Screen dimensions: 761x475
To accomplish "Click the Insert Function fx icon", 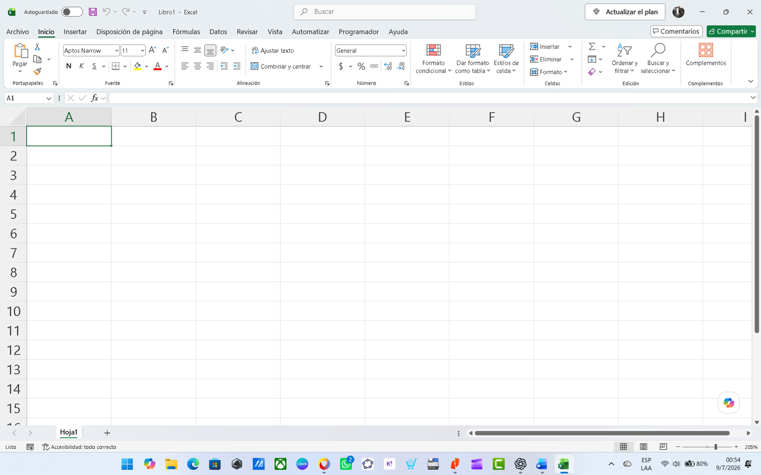I will click(x=94, y=98).
